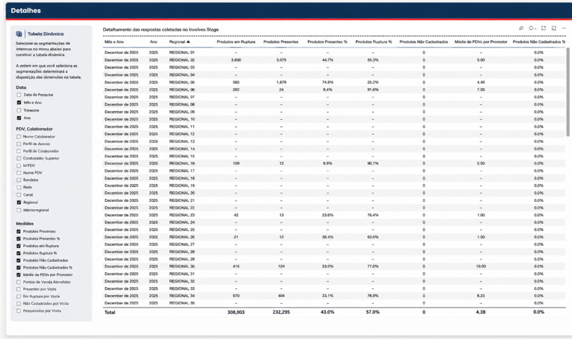Check the Pesquisados por Visita measure

pos(19,311)
